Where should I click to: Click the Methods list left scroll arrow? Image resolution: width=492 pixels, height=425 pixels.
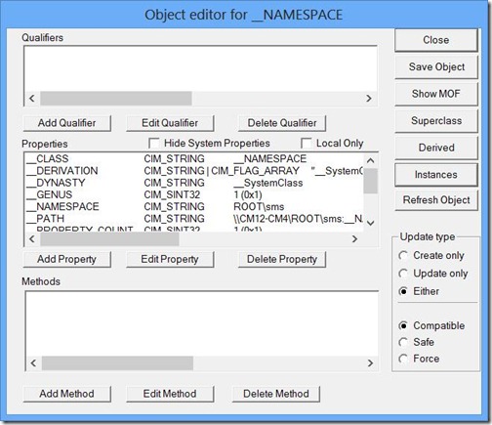(x=33, y=362)
